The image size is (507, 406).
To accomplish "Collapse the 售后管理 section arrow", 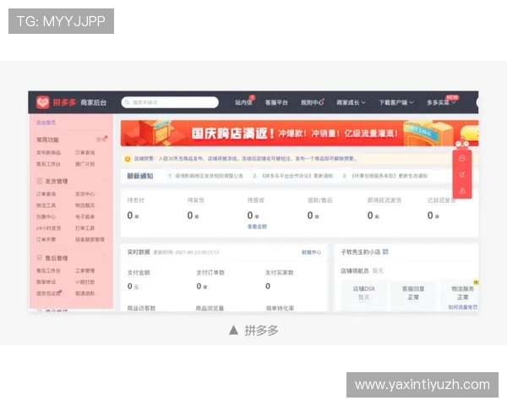I will coord(104,256).
